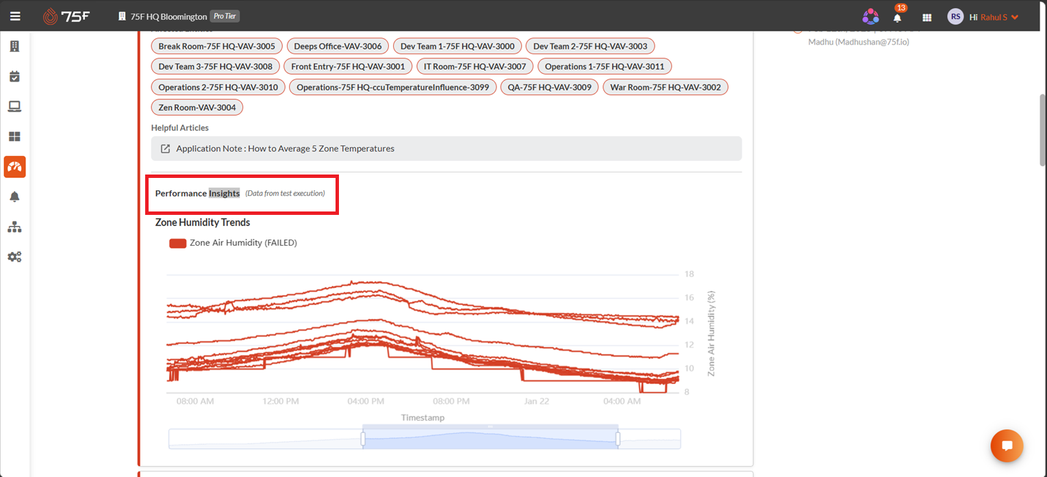
Task: Click the colorful assistant icon in header
Action: [870, 16]
